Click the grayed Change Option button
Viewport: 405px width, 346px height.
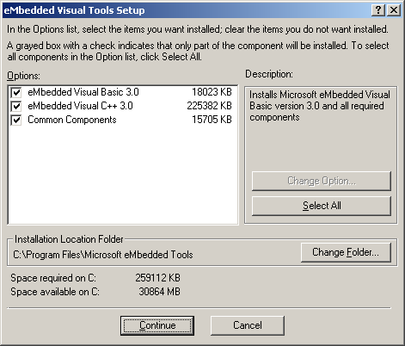[x=322, y=181]
